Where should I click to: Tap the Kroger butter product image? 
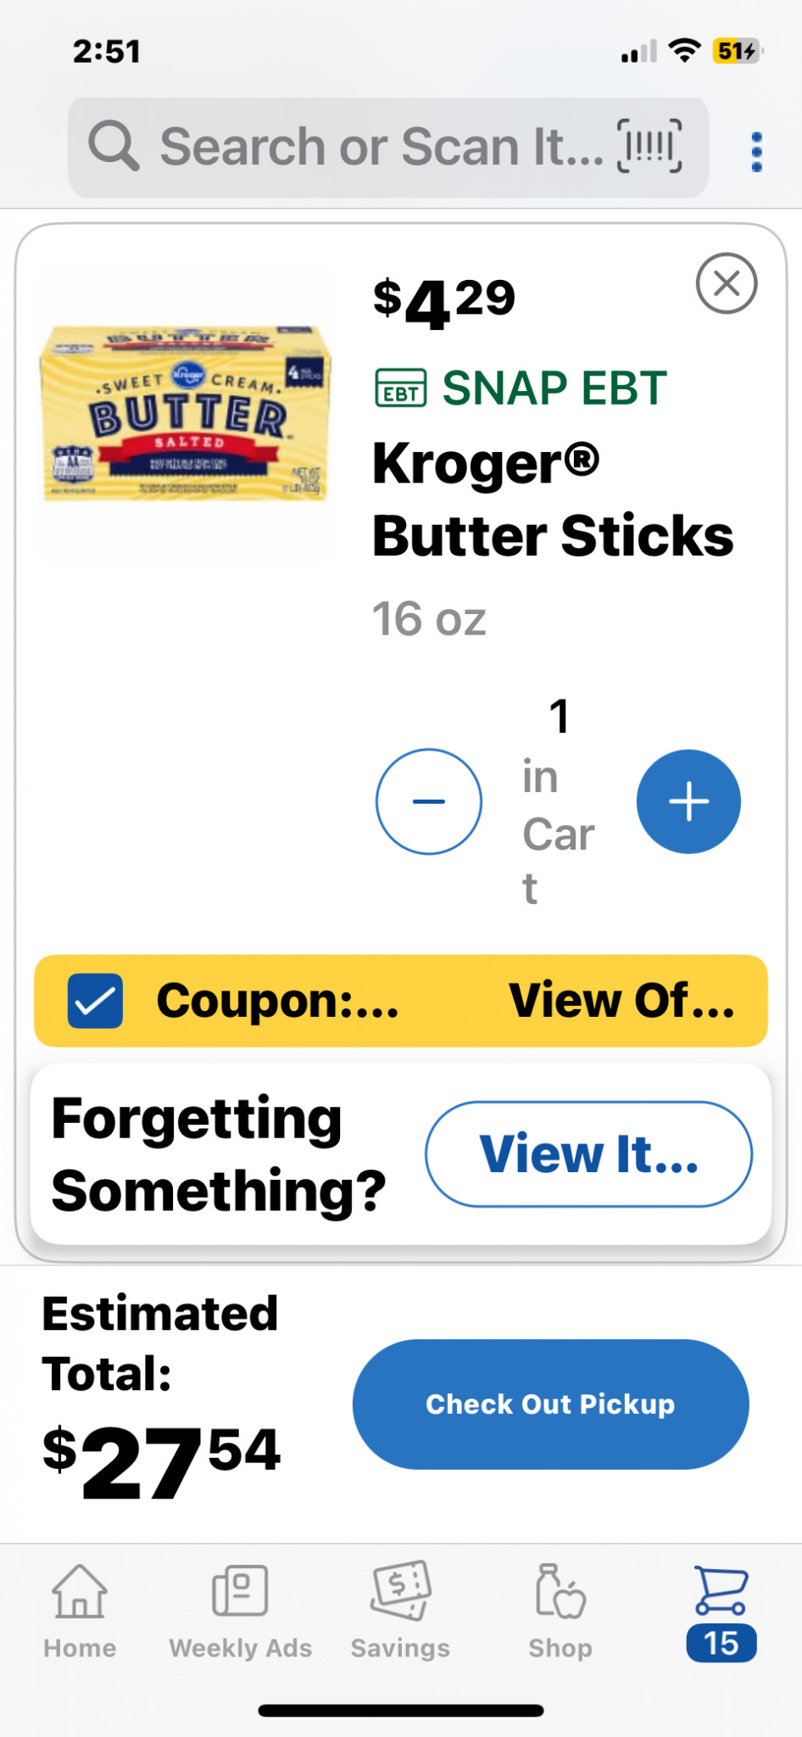click(x=186, y=413)
